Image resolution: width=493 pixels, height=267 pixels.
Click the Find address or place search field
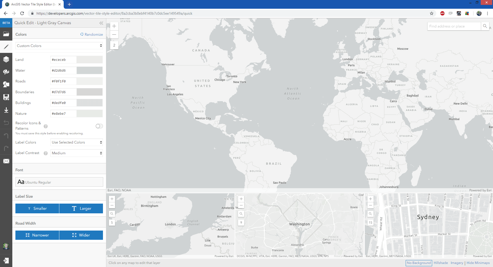(x=454, y=26)
